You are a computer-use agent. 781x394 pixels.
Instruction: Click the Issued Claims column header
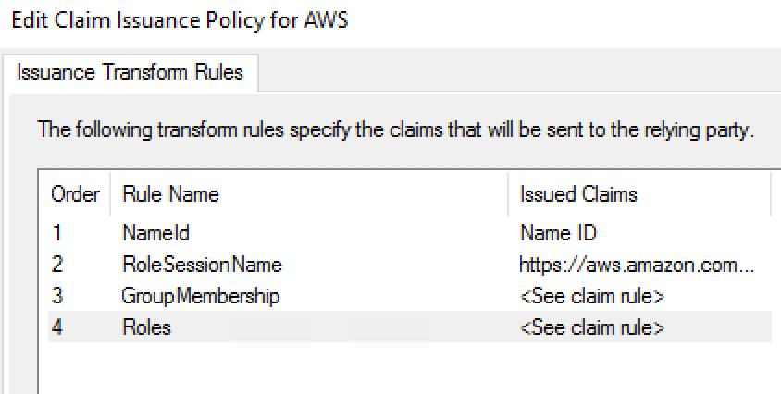pos(578,194)
